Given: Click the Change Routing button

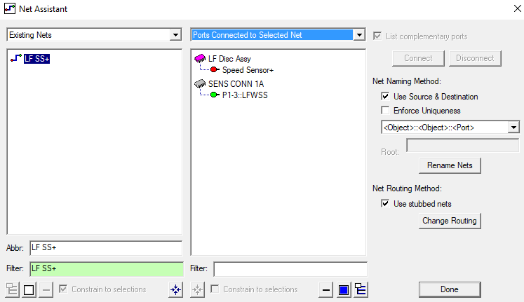Looking at the screenshot, I should [x=450, y=221].
